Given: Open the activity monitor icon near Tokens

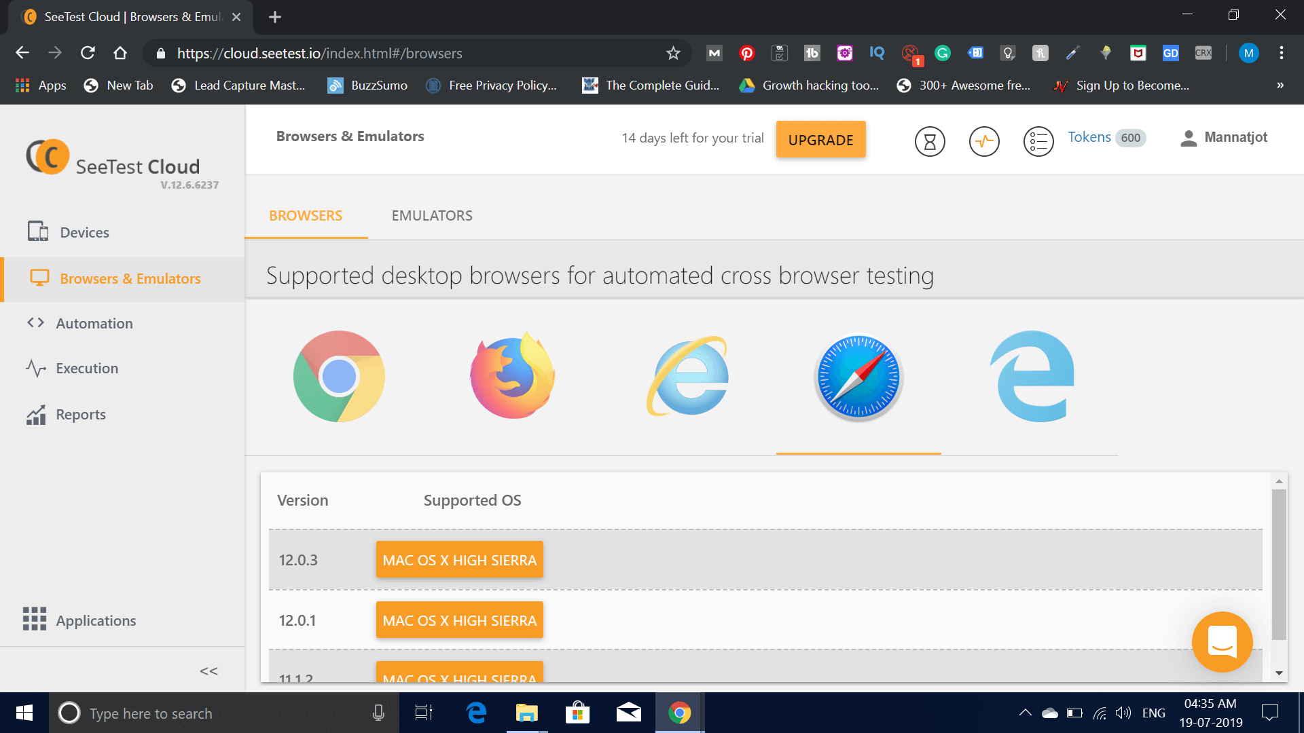Looking at the screenshot, I should [x=983, y=141].
